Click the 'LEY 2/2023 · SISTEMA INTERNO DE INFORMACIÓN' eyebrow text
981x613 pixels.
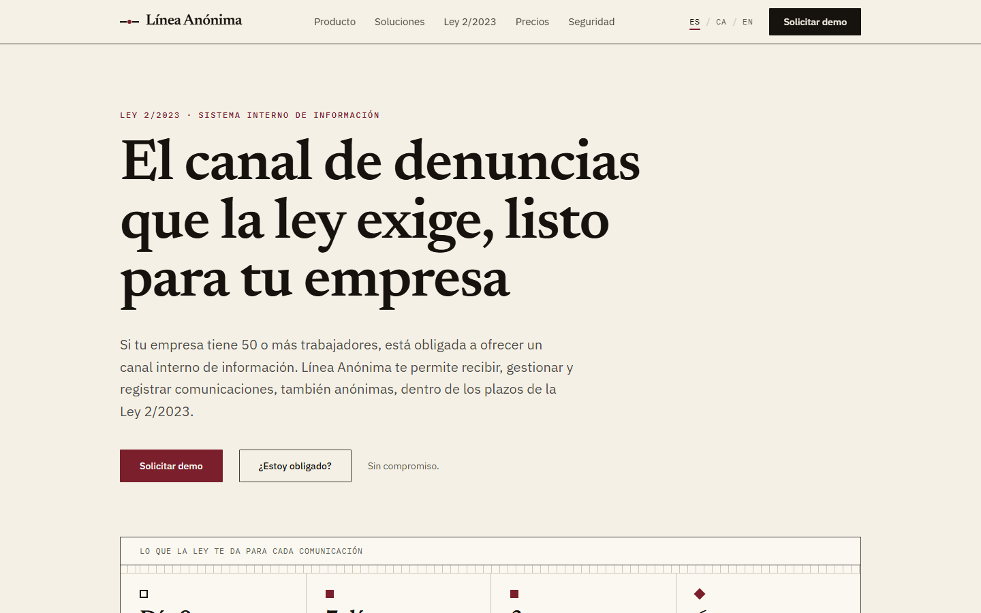click(x=250, y=115)
